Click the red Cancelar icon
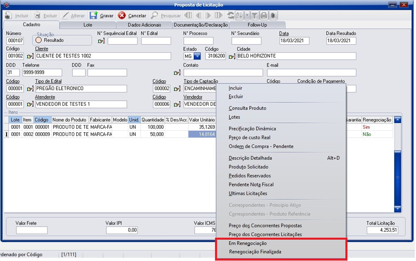416x261 pixels. [x=122, y=16]
